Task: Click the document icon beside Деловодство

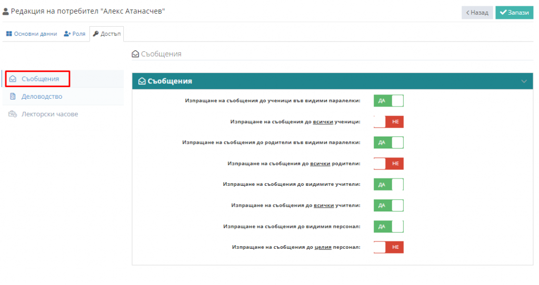Action: pyautogui.click(x=13, y=97)
